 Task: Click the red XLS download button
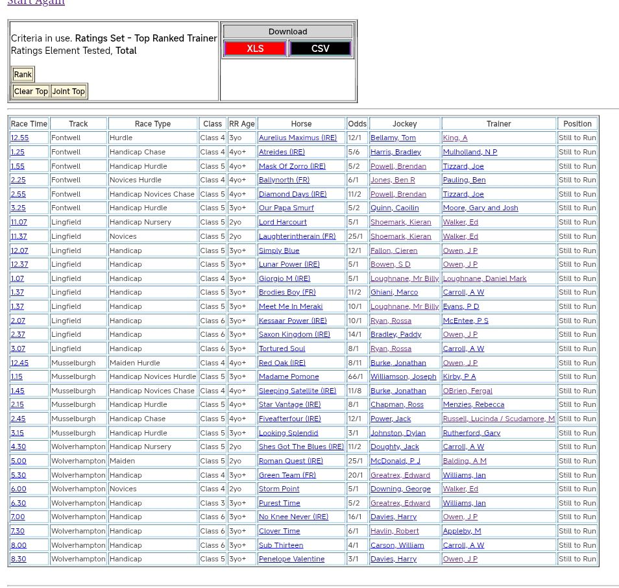(254, 49)
